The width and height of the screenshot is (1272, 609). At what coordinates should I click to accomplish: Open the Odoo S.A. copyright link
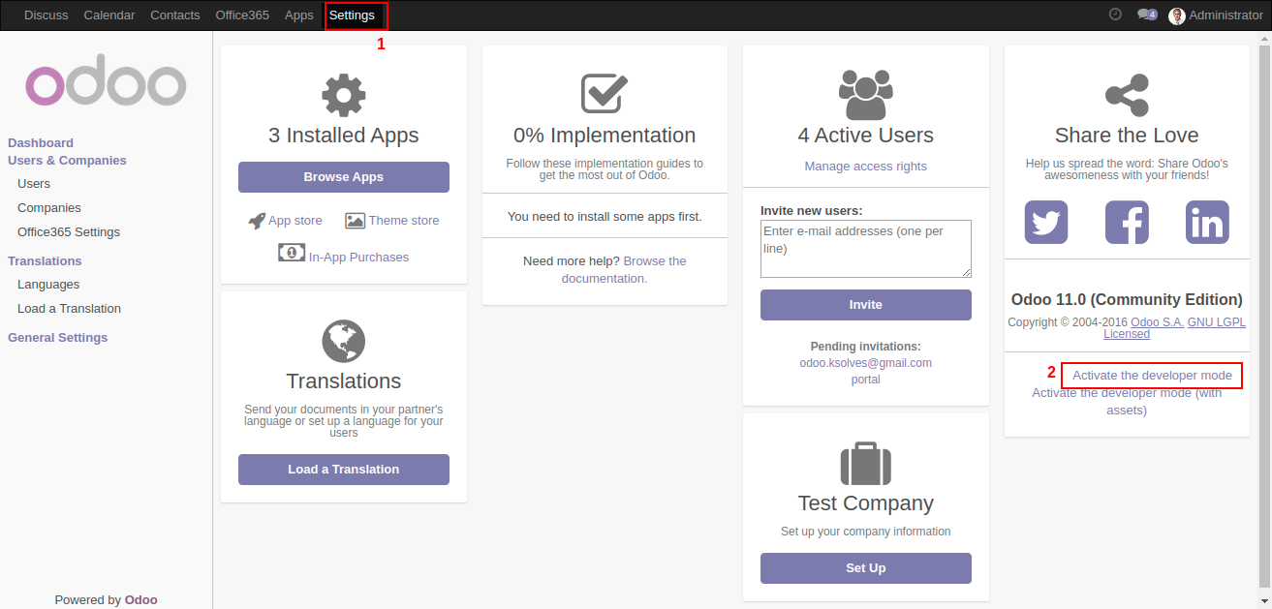point(1157,322)
